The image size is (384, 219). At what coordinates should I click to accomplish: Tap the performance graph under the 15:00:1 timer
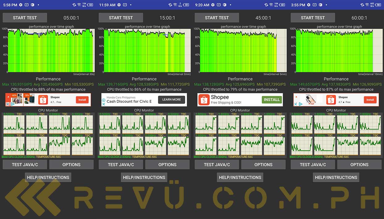click(x=147, y=51)
